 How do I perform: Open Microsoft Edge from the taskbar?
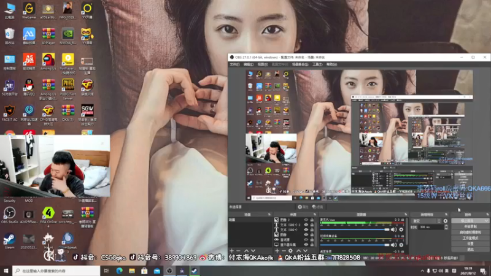click(x=119, y=270)
